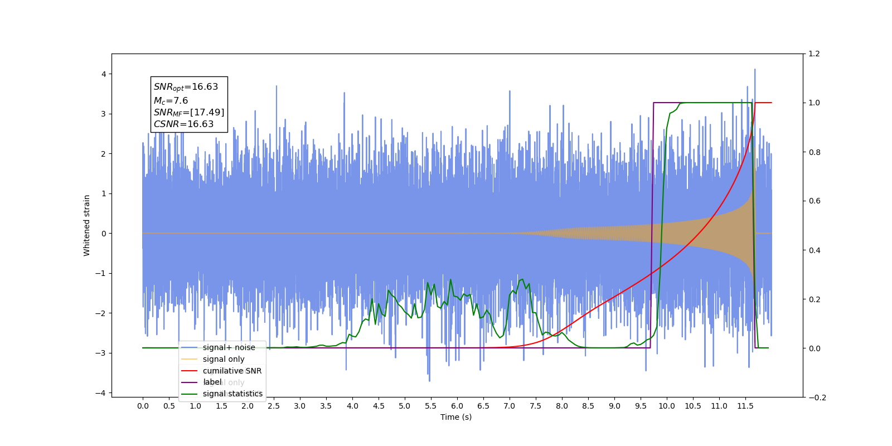
Task: Click the 10.0 tick on the Time axis
Action: 667,406
